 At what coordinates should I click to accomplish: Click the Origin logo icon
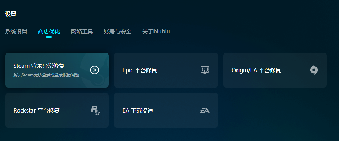click(x=314, y=70)
